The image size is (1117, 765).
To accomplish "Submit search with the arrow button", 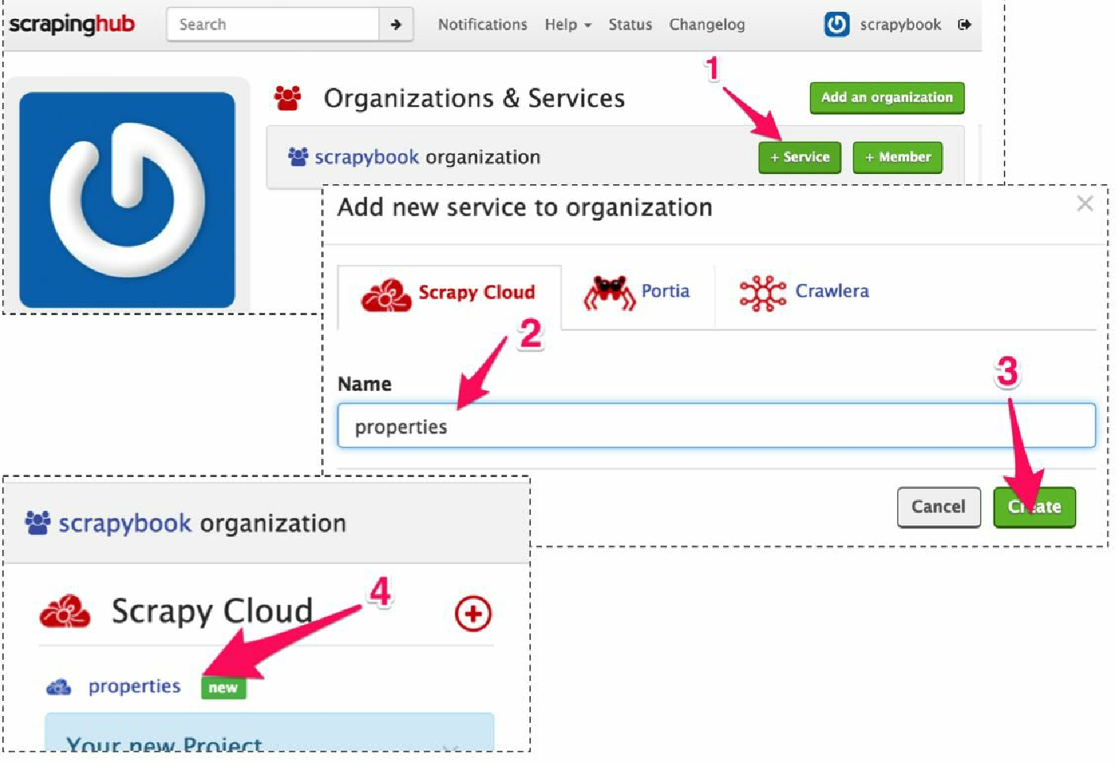I will coord(396,25).
